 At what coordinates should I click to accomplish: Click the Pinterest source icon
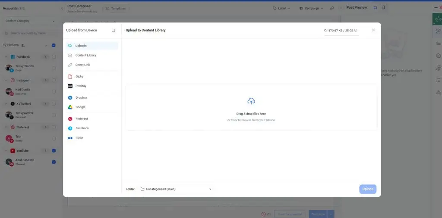(70, 119)
